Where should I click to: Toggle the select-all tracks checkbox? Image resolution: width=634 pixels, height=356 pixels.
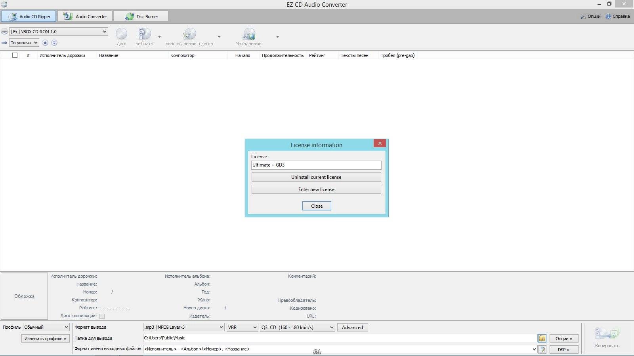click(x=15, y=55)
